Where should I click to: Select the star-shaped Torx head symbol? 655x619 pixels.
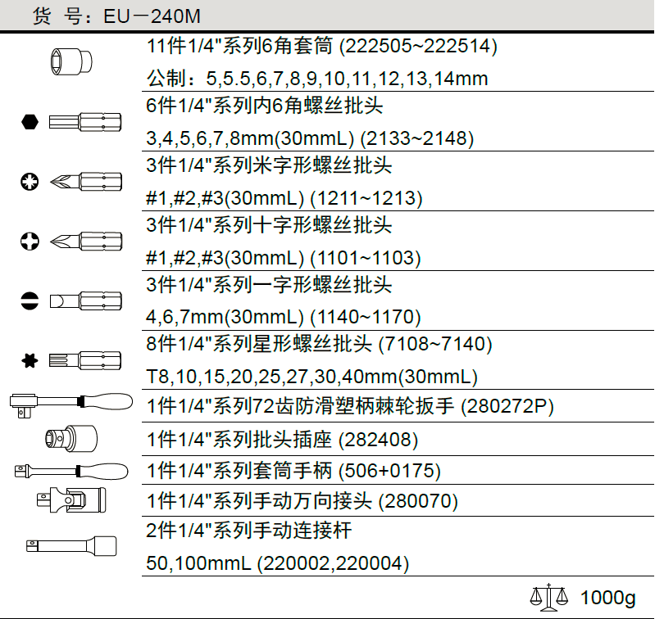(x=30, y=359)
